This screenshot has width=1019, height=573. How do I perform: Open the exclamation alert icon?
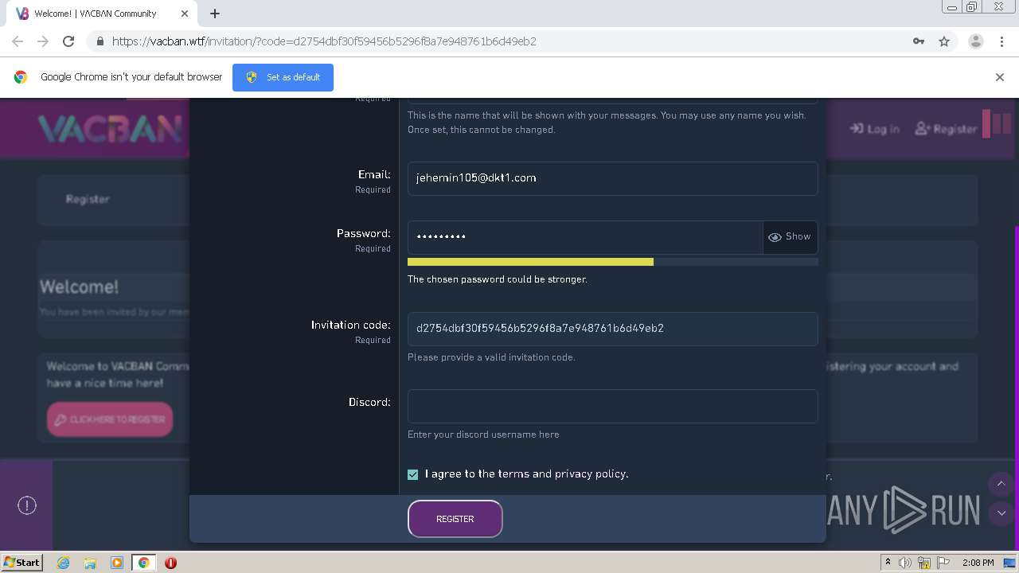coord(27,505)
